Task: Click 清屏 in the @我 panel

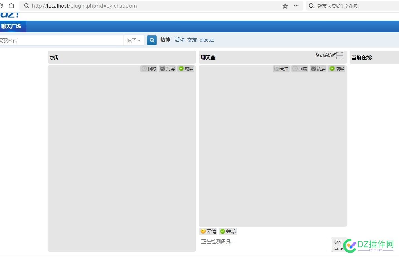Action: (x=167, y=69)
